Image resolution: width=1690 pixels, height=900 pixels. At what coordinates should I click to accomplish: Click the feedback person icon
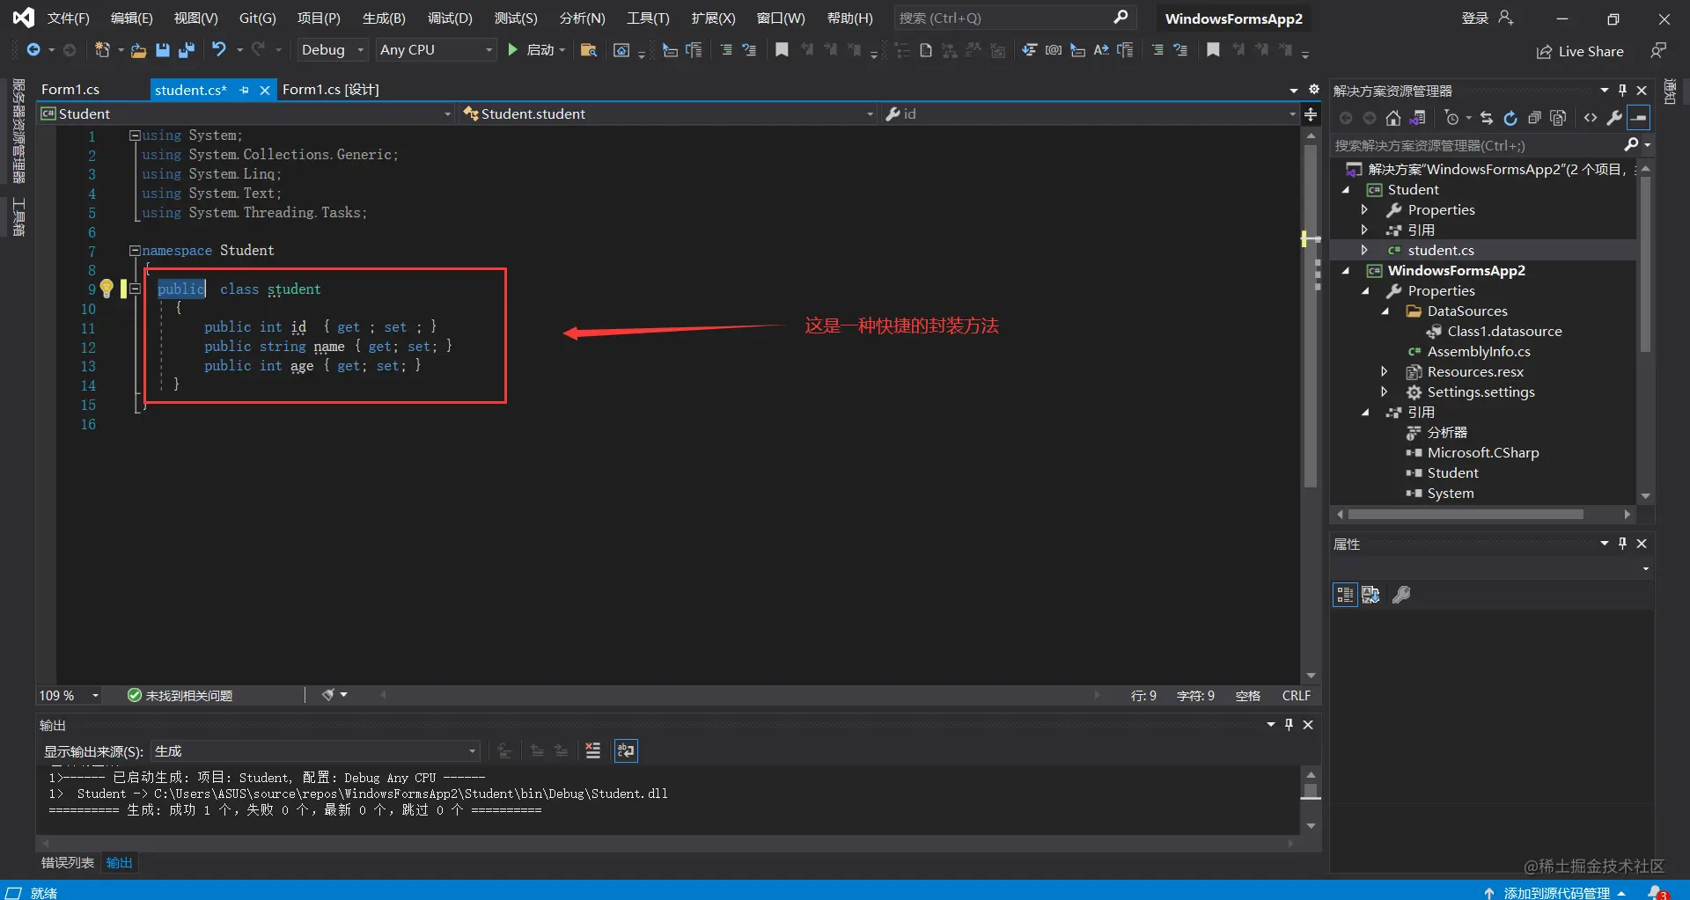pyautogui.click(x=1658, y=51)
